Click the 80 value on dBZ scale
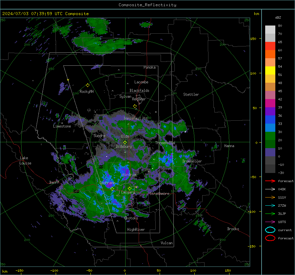This screenshot has height=275, width=295. (x=280, y=26)
